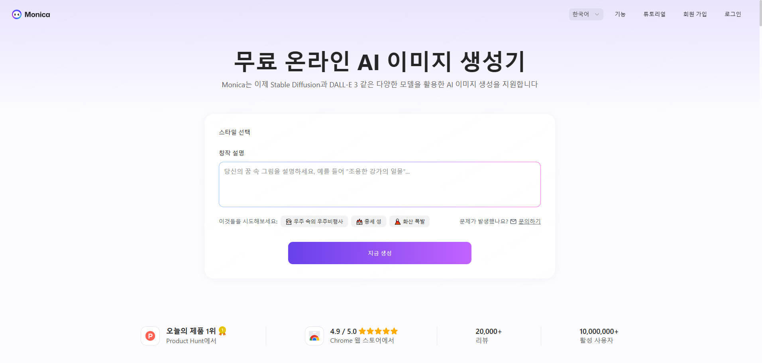This screenshot has width=762, height=363.
Task: Click the 로그인 link
Action: tap(733, 14)
